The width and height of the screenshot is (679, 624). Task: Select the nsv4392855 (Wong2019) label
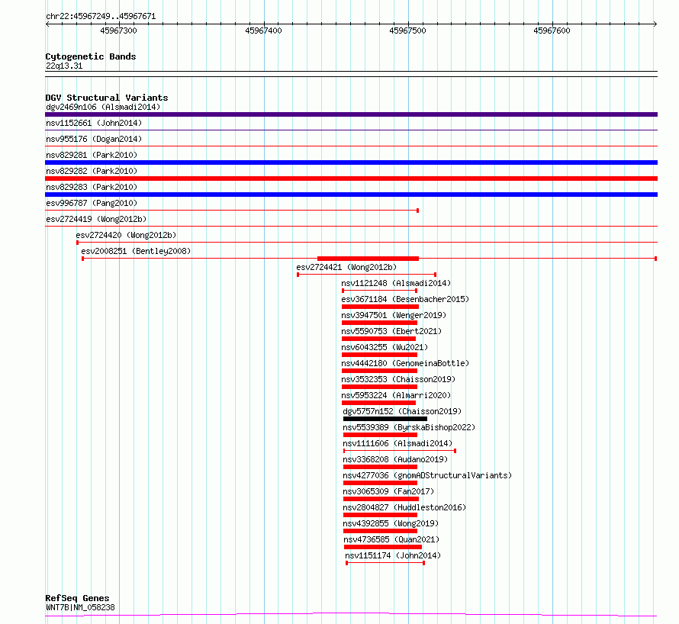[x=391, y=523]
